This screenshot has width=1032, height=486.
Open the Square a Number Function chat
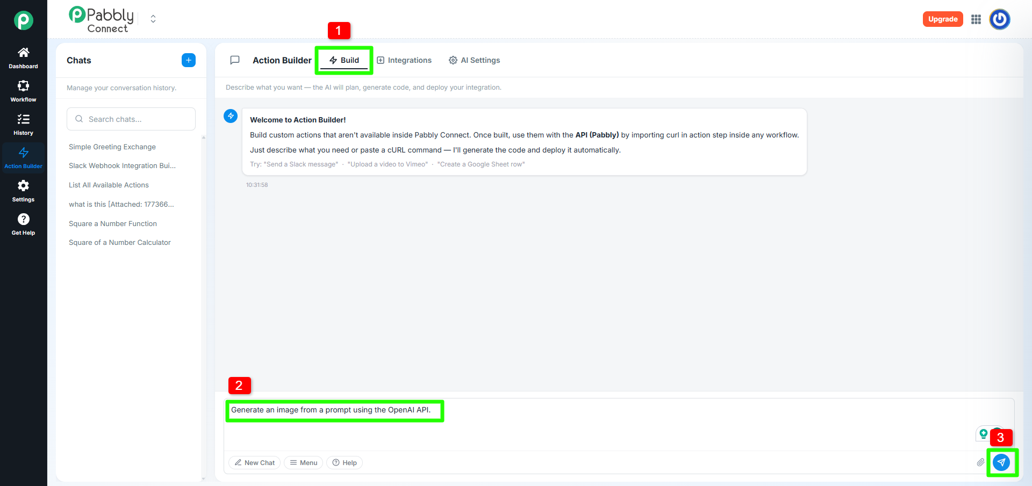pyautogui.click(x=113, y=223)
